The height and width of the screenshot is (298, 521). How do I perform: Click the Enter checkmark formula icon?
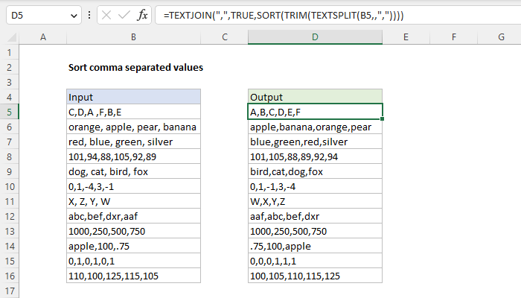click(124, 16)
